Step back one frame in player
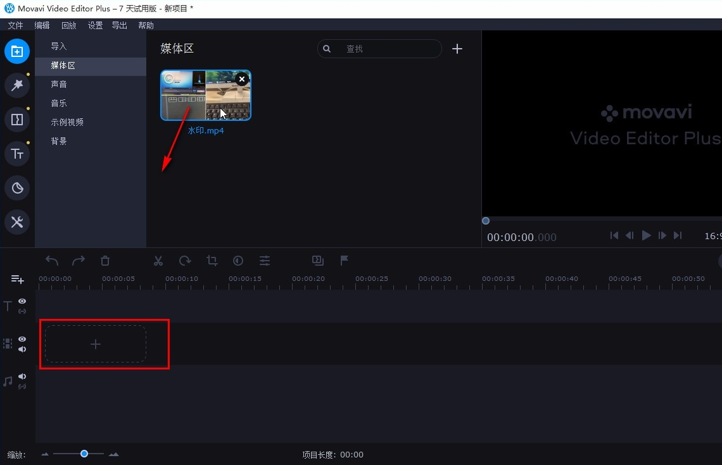This screenshot has height=465, width=722. 630,235
